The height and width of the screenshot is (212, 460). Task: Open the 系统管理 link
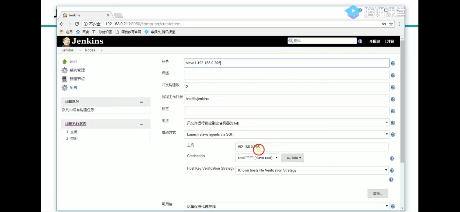(77, 70)
